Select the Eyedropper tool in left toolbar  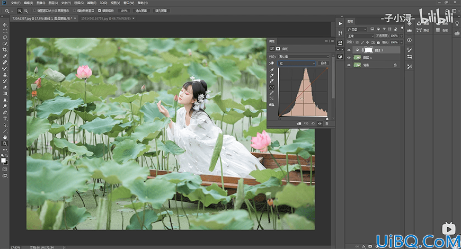tap(5, 56)
